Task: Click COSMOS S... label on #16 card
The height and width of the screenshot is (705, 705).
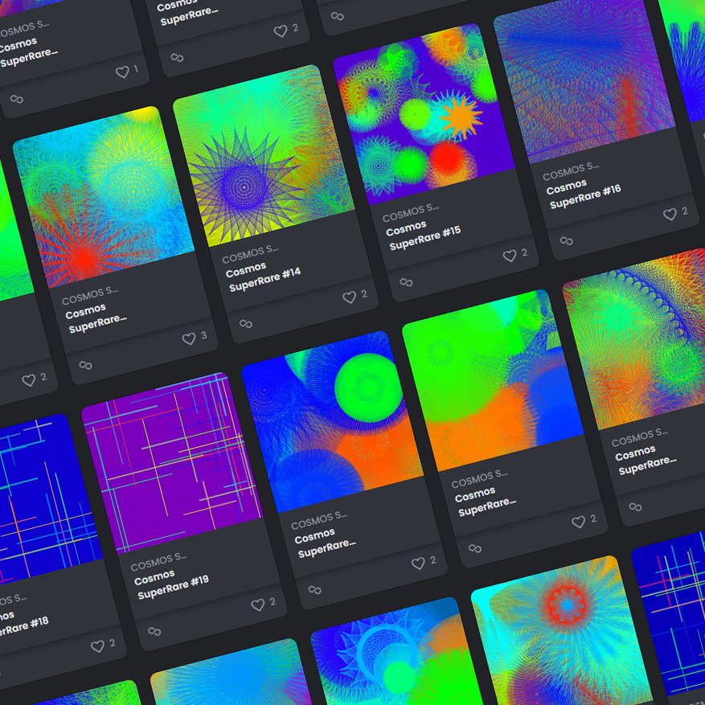Action: [x=571, y=172]
